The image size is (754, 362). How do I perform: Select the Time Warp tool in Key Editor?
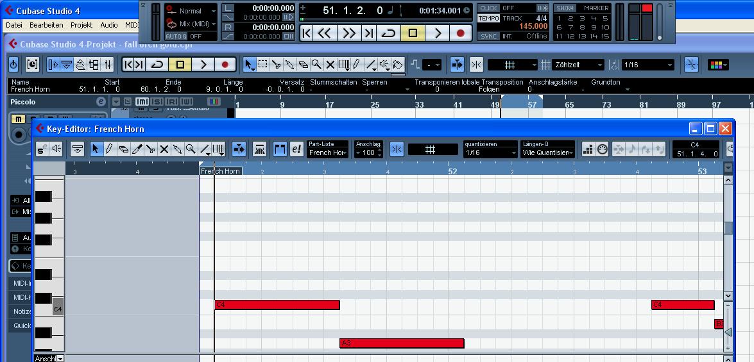coord(218,149)
